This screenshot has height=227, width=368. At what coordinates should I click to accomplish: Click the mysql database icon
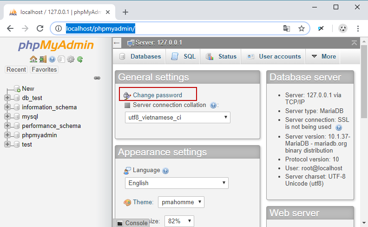17,117
